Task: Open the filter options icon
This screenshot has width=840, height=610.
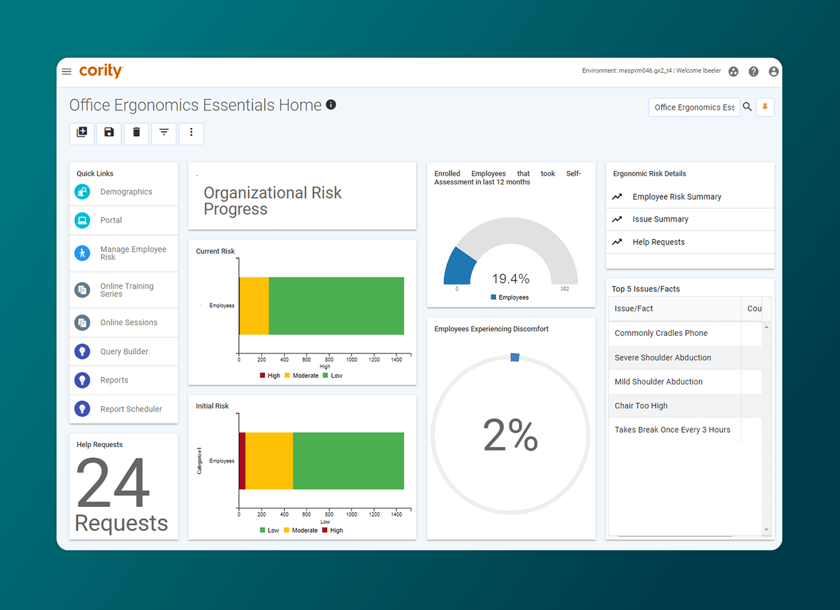Action: [x=164, y=133]
